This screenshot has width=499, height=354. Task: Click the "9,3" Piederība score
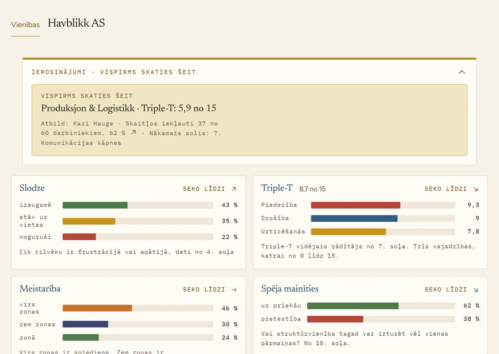pos(474,205)
